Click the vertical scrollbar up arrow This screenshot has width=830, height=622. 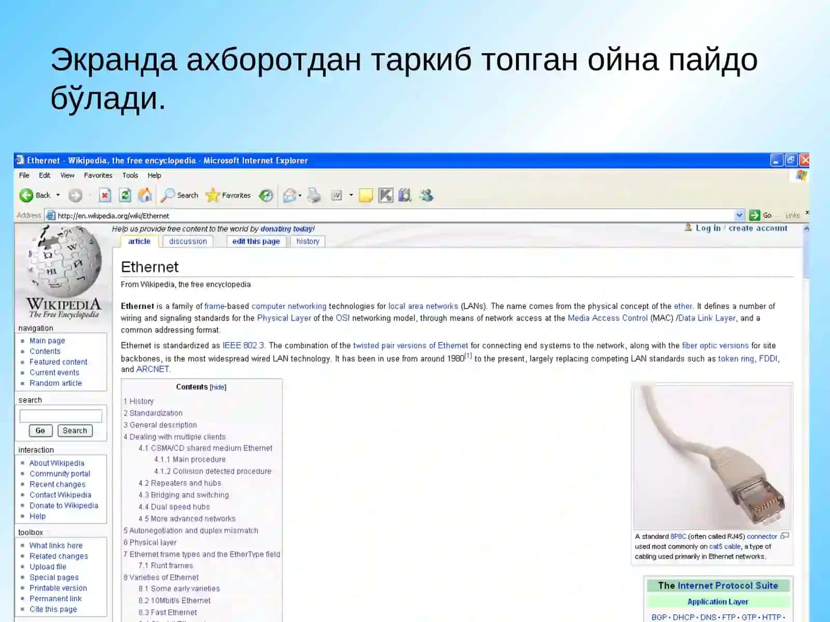[806, 228]
